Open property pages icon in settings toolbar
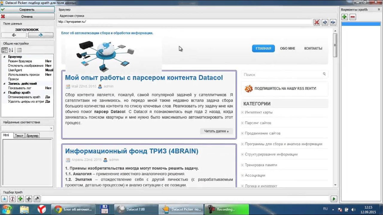Screen dimensions: 383x215 (x=19, y=50)
